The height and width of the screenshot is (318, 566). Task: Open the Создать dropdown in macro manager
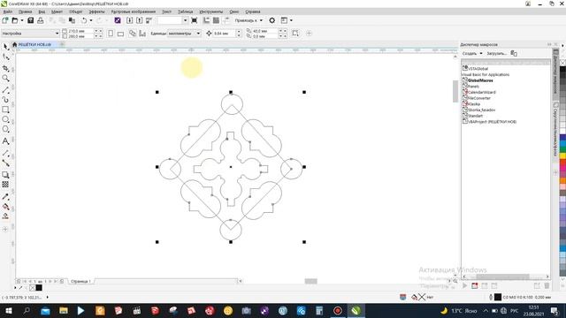[472, 53]
